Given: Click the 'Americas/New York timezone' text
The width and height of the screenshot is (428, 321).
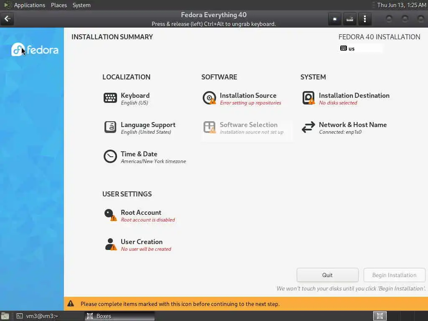Looking at the screenshot, I should pyautogui.click(x=153, y=161).
